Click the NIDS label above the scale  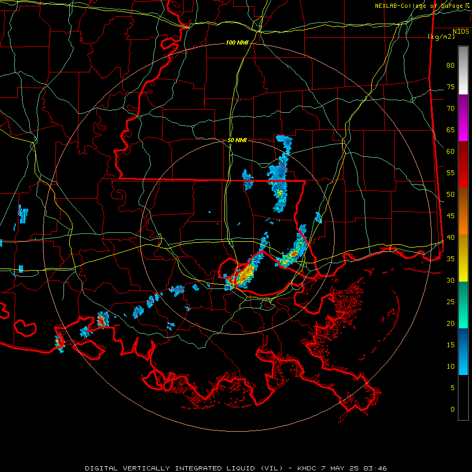pos(460,31)
